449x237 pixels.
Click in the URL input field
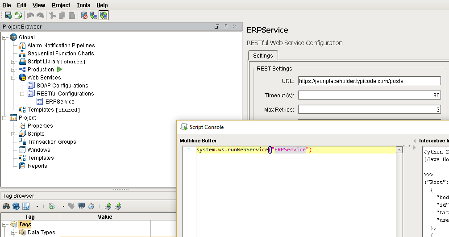click(x=369, y=81)
